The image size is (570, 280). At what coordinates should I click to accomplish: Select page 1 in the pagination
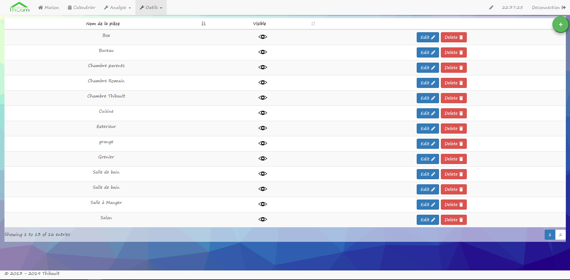(x=550, y=235)
